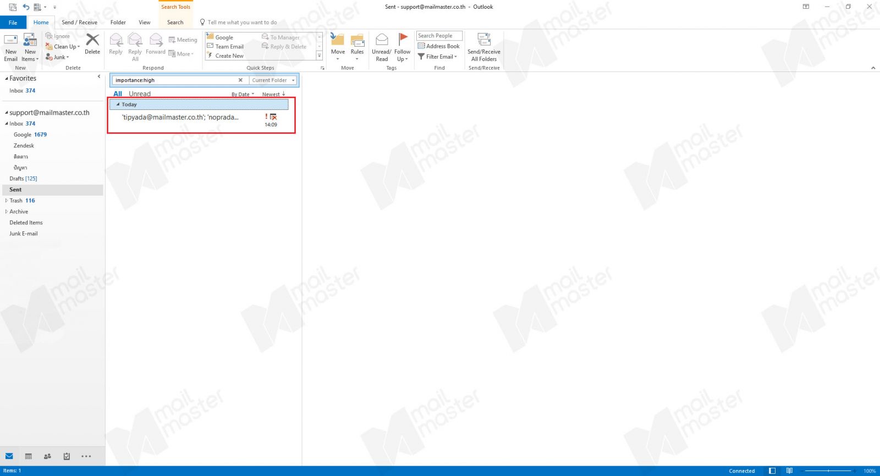Open the Move folder menu
The height and width of the screenshot is (476, 880).
point(338,47)
